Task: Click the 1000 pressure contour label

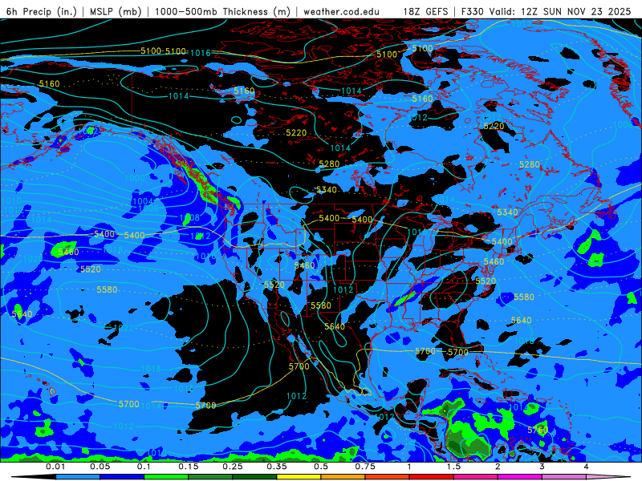Action: pos(135,178)
